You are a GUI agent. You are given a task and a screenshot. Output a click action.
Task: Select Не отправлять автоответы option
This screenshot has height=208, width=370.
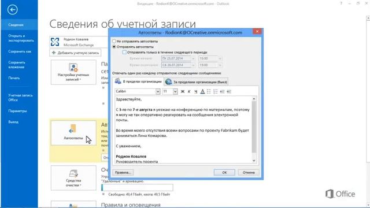coord(114,41)
